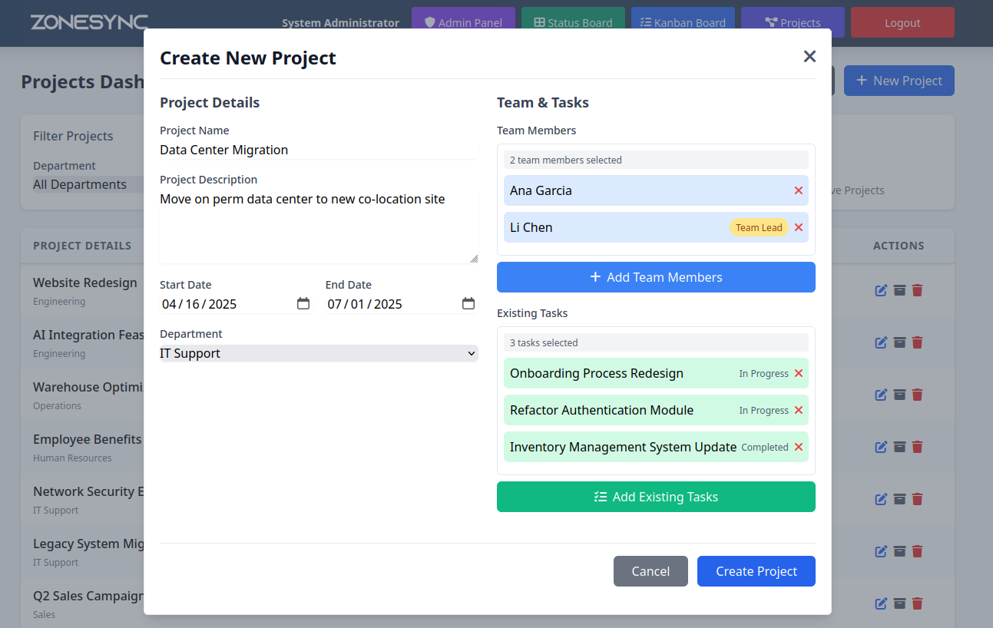Click '2 team members selected' label
This screenshot has height=628, width=993.
[x=566, y=160]
